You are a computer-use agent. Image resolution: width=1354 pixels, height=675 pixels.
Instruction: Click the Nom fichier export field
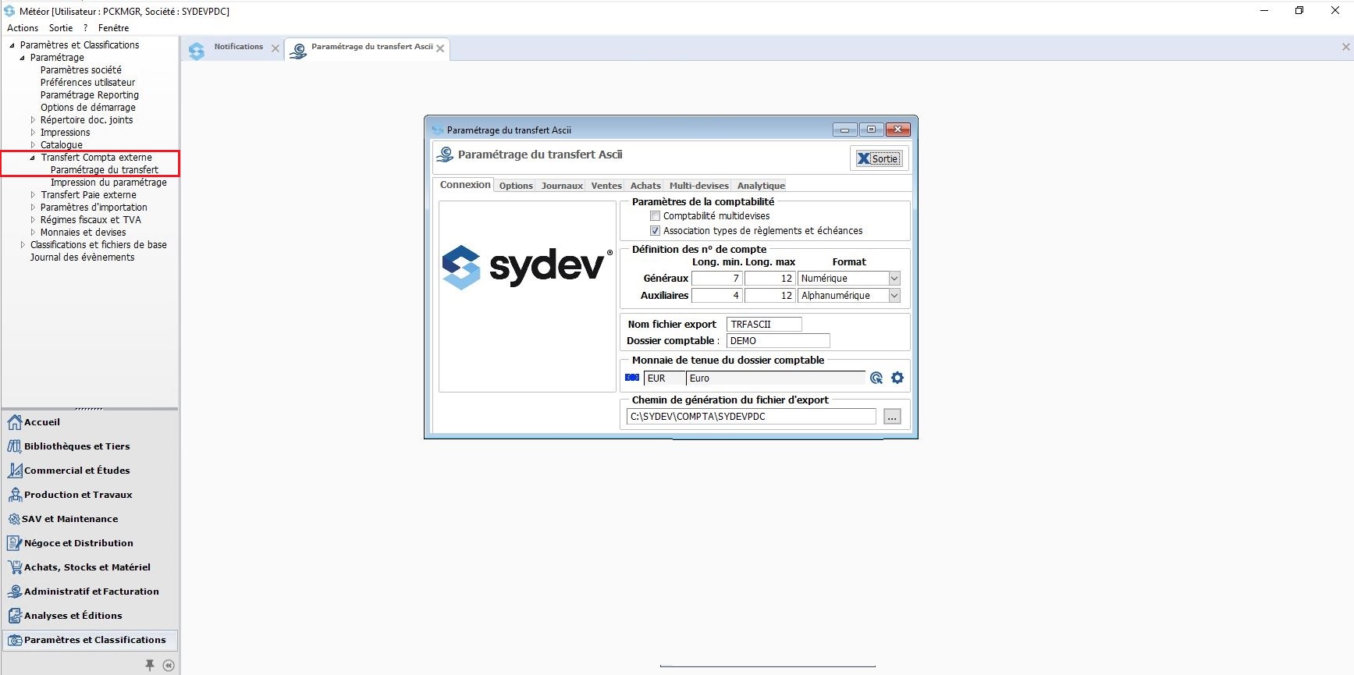pos(764,325)
